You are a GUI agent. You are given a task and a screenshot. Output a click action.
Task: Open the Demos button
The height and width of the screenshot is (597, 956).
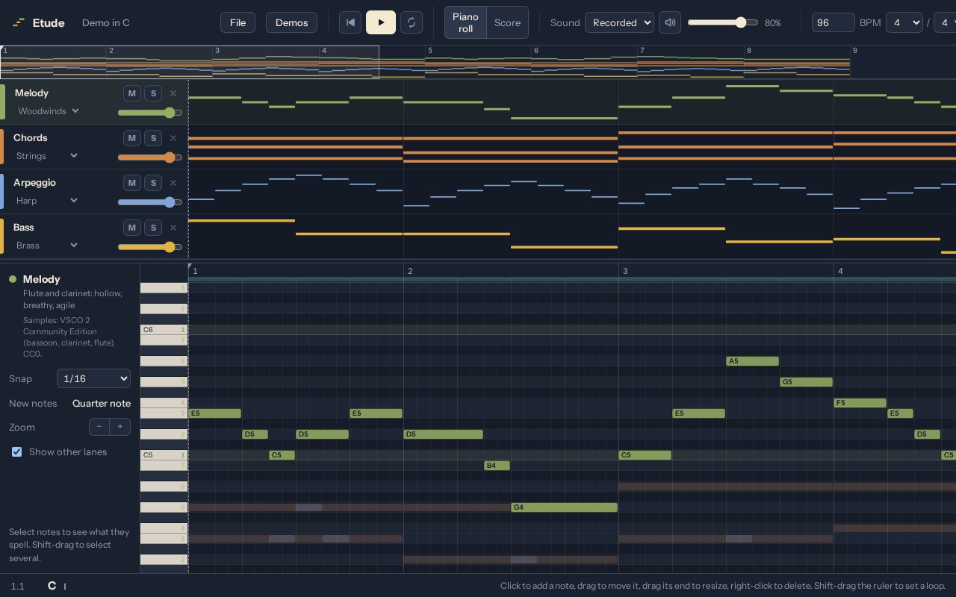click(x=291, y=22)
